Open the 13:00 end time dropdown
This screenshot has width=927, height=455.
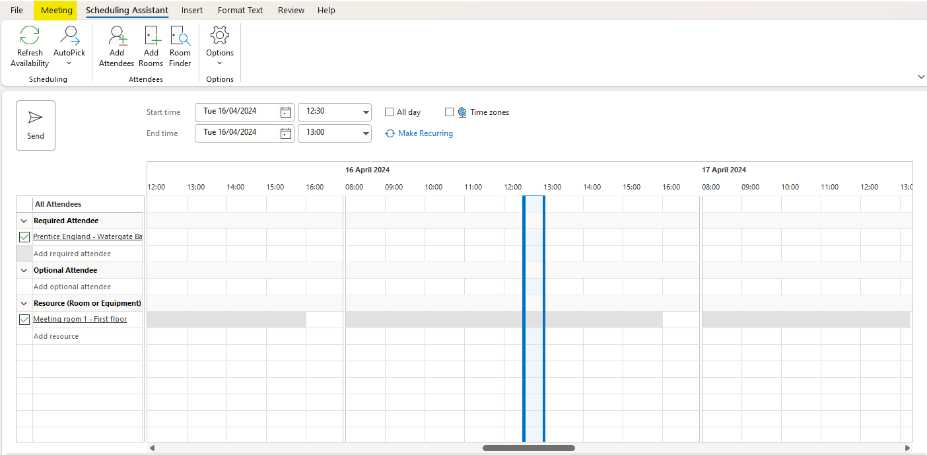(x=366, y=133)
